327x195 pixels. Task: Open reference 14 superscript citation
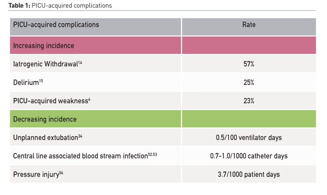click(x=80, y=62)
